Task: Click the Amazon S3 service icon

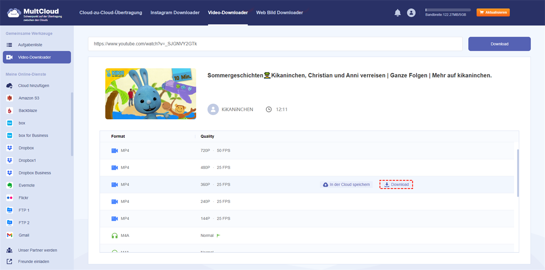Action: [x=10, y=98]
